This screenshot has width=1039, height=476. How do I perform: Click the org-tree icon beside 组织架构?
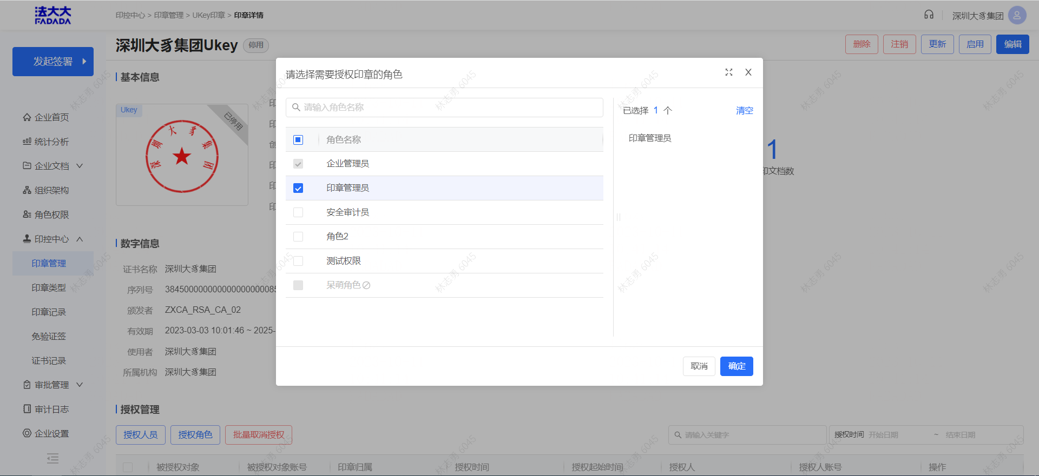[27, 190]
